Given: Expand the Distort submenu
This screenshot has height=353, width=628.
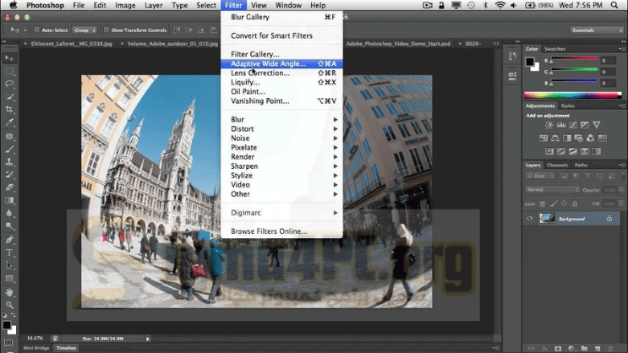Looking at the screenshot, I should 281,129.
